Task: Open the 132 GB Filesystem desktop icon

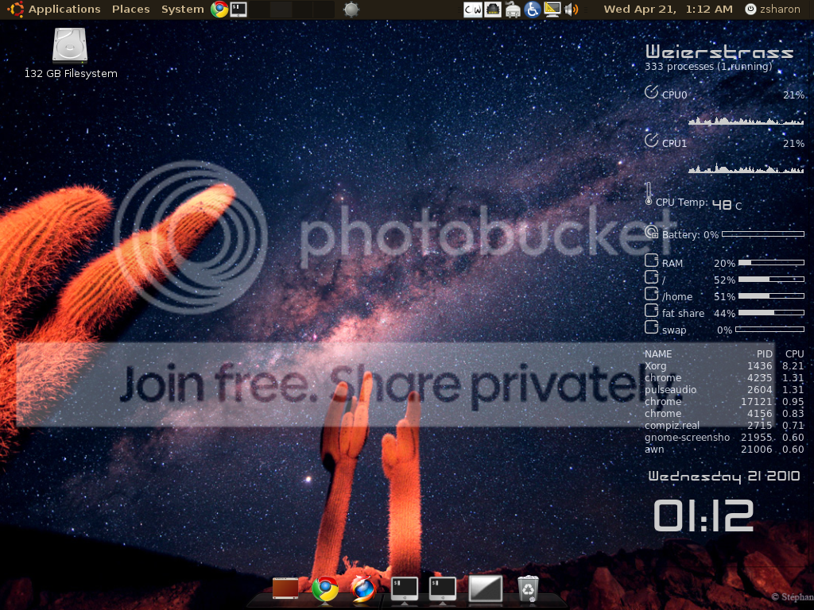Action: coord(70,46)
